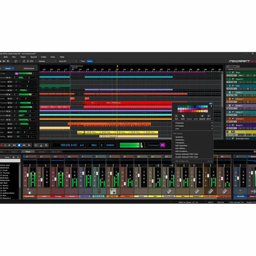This screenshot has height=256, width=256.
Task: Mute the Synths track
Action: [x=8, y=128]
